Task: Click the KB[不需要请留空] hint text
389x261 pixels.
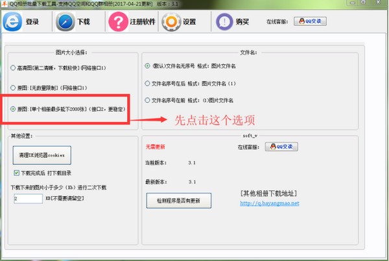Action: (65, 199)
